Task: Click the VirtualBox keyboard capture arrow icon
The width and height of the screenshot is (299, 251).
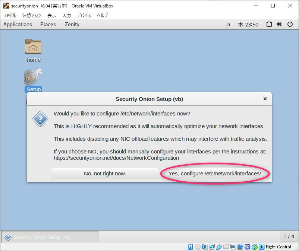Action: click(x=262, y=247)
